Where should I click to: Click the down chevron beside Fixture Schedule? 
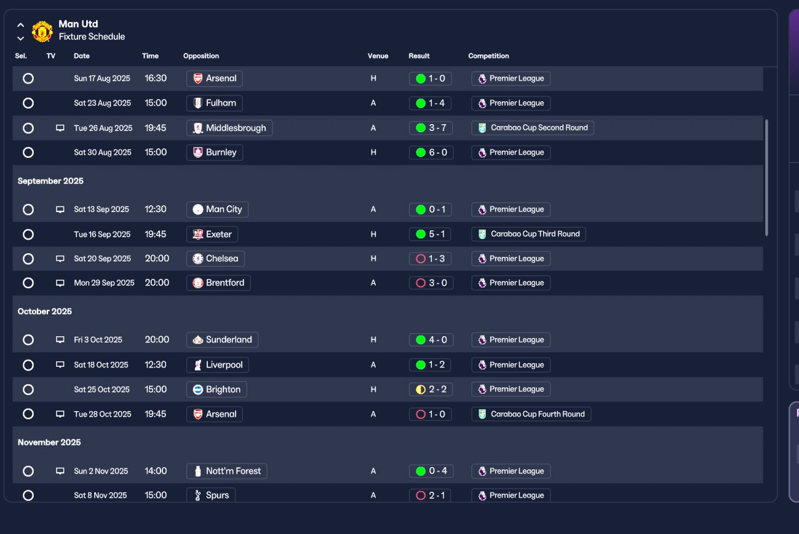tap(21, 39)
